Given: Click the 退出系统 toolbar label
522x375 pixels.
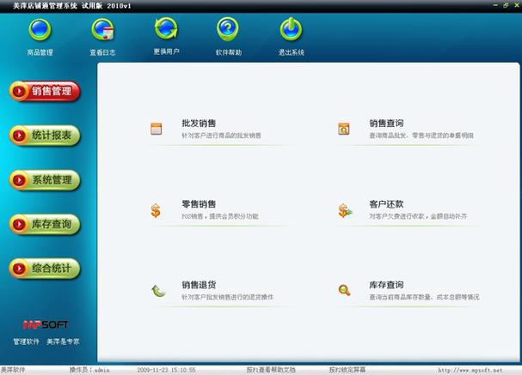Looking at the screenshot, I should click(x=292, y=52).
